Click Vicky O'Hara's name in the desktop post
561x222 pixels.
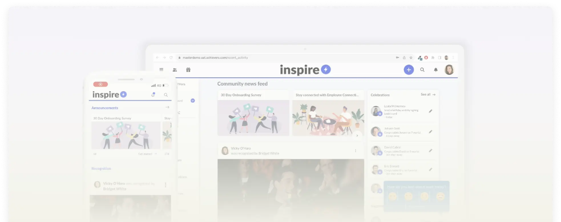[241, 148]
